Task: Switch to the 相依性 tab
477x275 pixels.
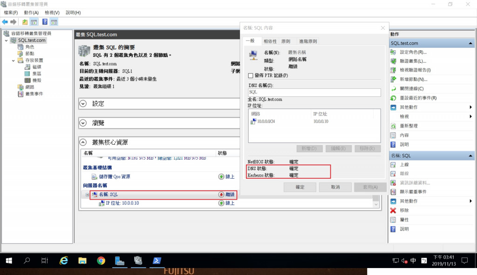Action: click(x=270, y=41)
